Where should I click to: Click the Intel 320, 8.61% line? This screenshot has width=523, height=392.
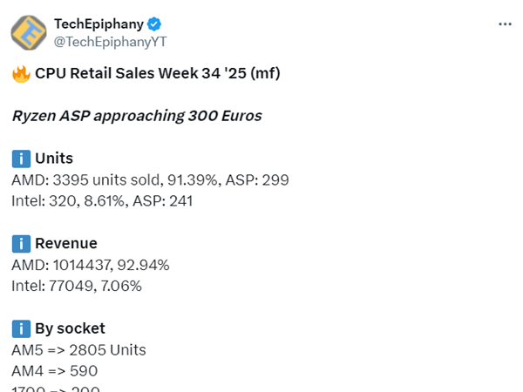coord(102,201)
